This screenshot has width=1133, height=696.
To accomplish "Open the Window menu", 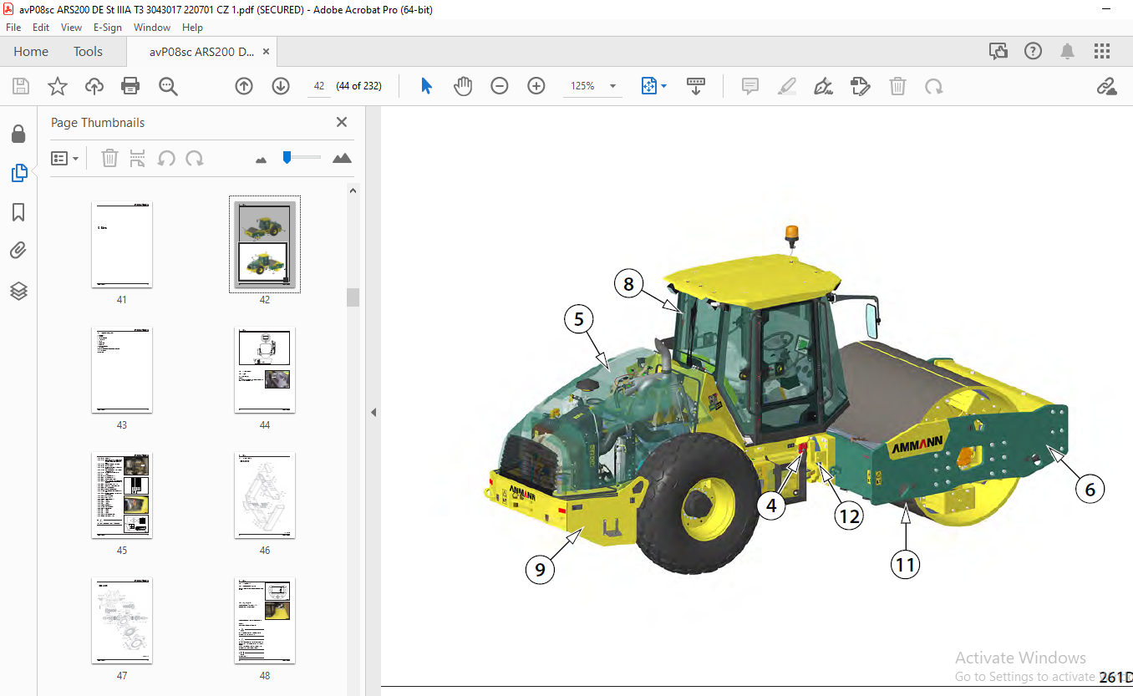I will [x=152, y=28].
